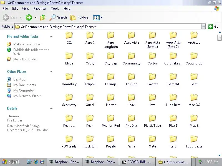The height and width of the screenshot is (166, 222).
Task: Open the Edit menu
Action: 15,9
